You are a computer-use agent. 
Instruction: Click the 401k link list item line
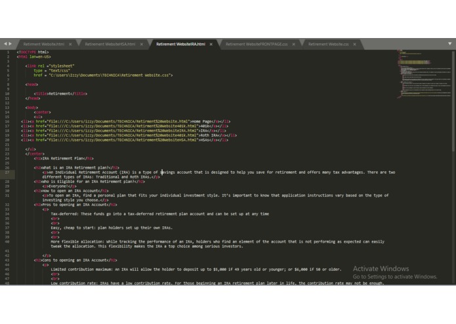click(x=125, y=126)
